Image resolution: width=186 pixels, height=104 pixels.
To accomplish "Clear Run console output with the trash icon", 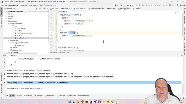I will pyautogui.click(x=5, y=74).
